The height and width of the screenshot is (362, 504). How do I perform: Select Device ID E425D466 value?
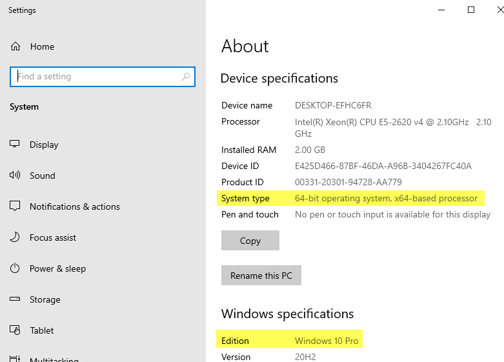pos(383,166)
